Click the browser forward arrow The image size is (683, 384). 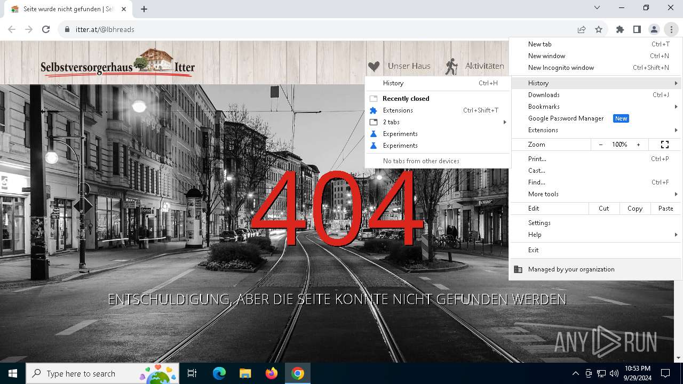coord(29,29)
